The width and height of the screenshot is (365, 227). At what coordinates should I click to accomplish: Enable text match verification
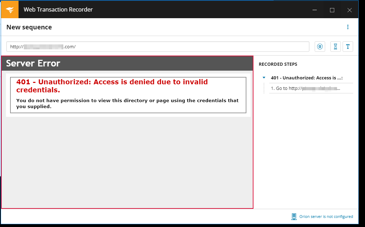click(x=348, y=46)
